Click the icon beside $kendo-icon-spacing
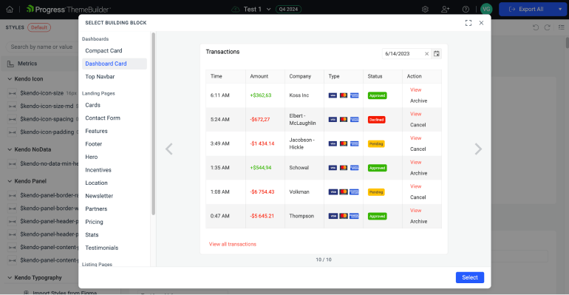Screen dimensions: 569x295 (x=12, y=119)
